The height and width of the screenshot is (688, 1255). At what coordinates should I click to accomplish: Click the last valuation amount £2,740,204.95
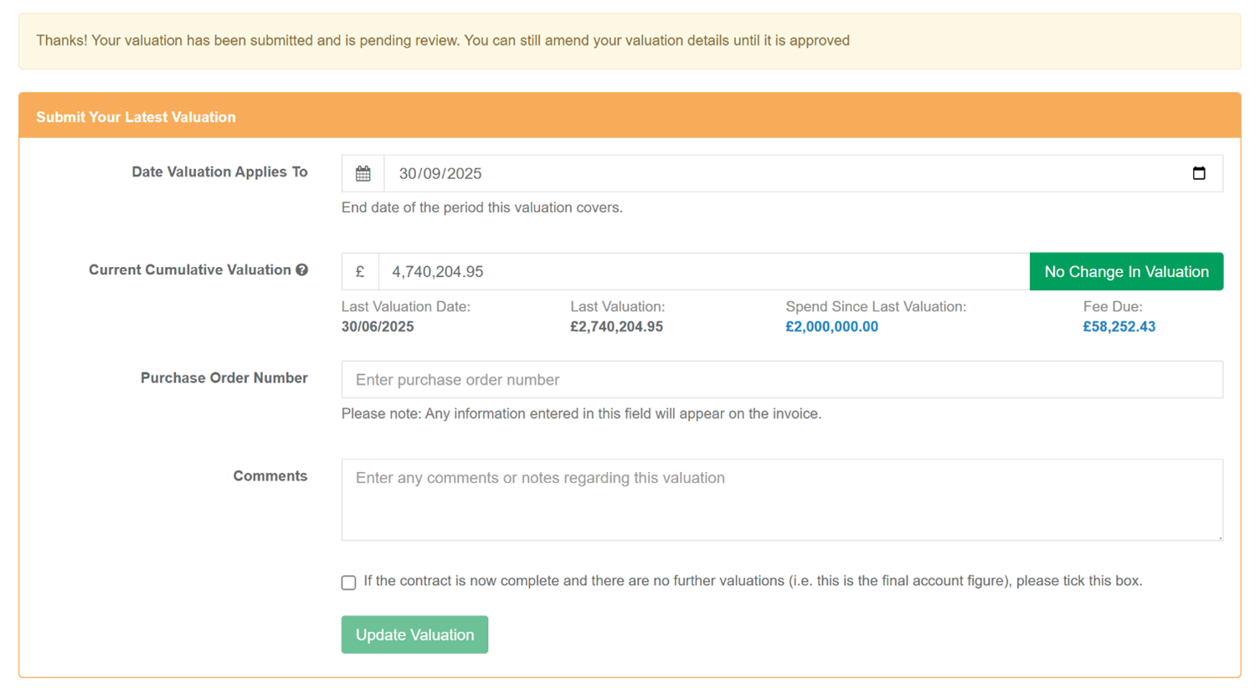pos(616,327)
